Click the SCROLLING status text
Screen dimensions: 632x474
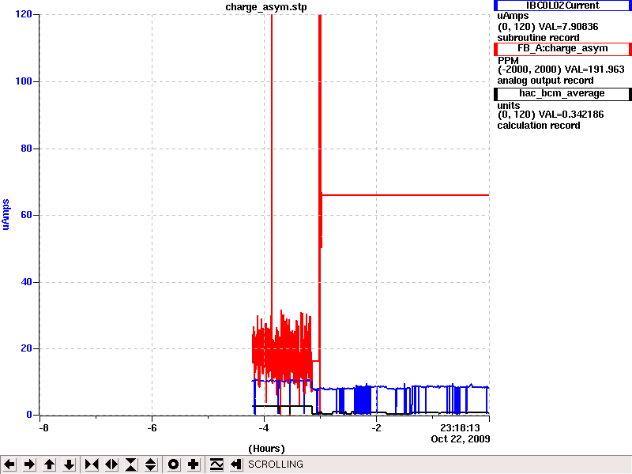275,465
